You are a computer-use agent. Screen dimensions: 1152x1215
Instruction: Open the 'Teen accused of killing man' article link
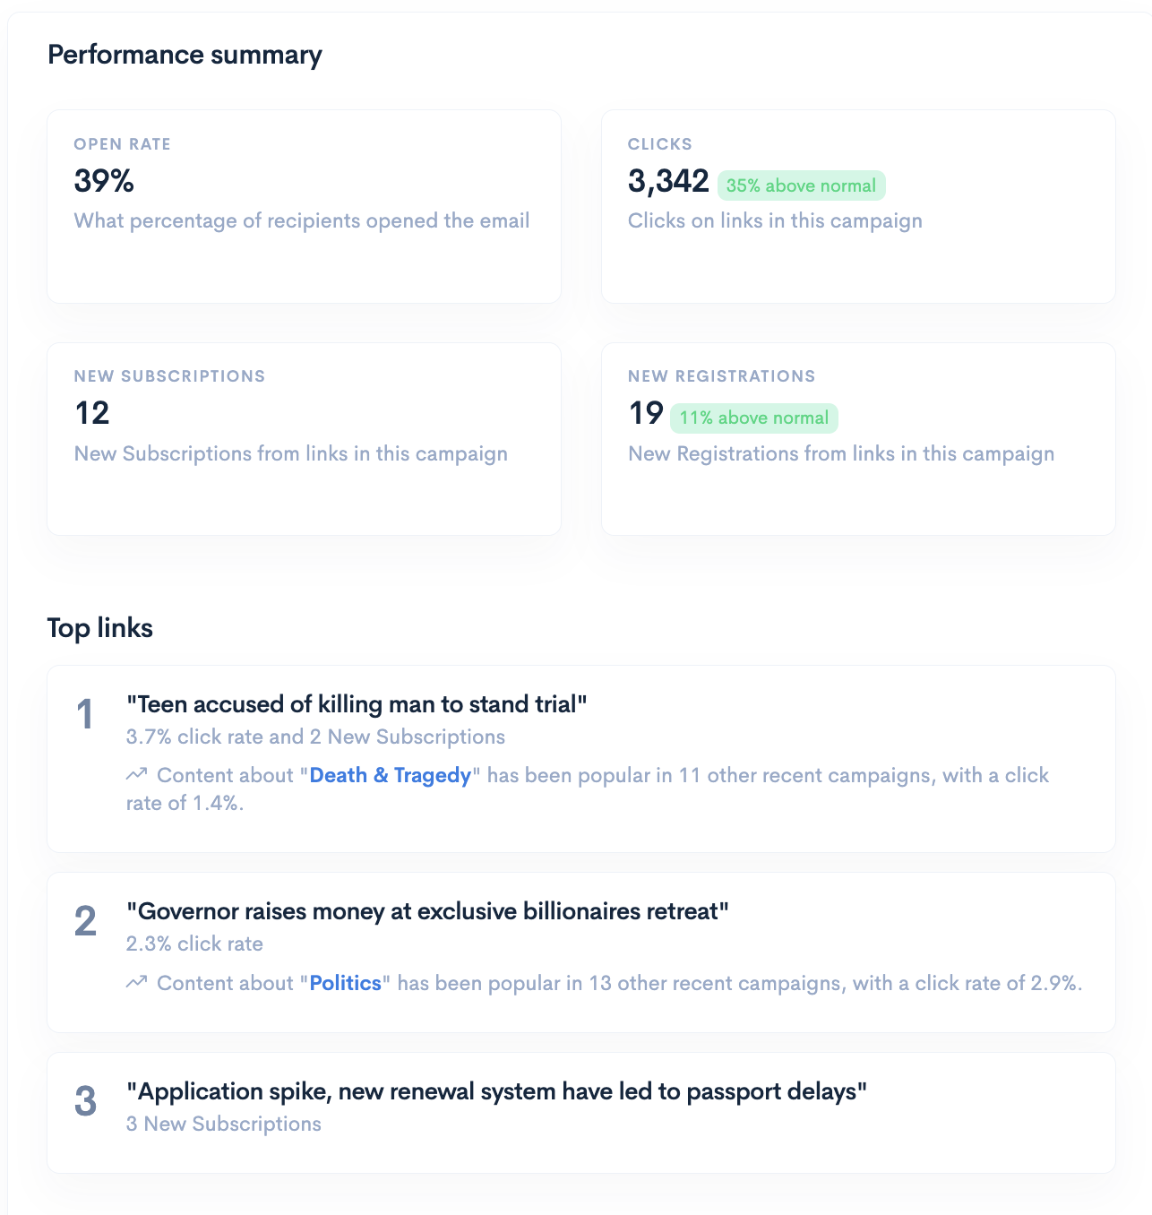coord(357,705)
